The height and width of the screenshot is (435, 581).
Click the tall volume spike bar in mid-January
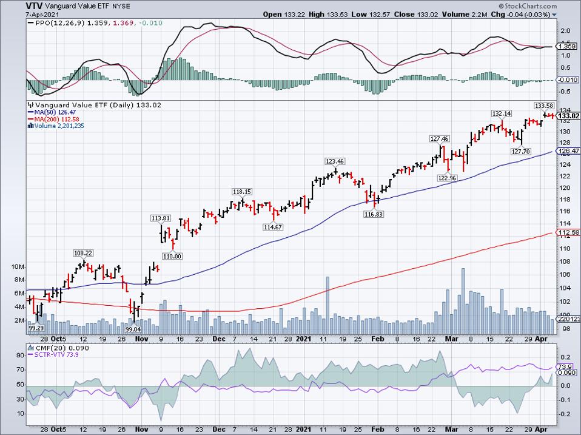tap(327, 305)
